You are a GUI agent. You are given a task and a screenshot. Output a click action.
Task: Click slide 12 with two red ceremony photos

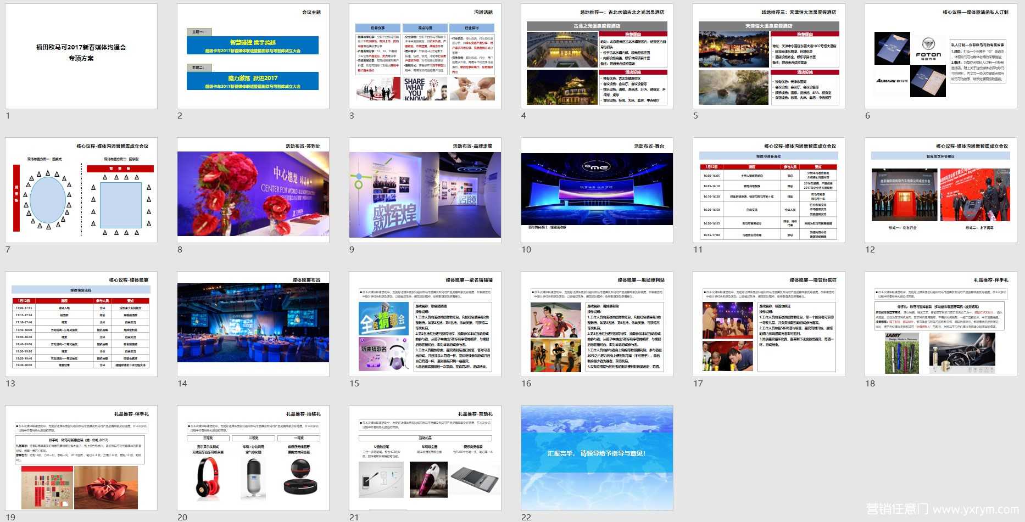pos(941,190)
